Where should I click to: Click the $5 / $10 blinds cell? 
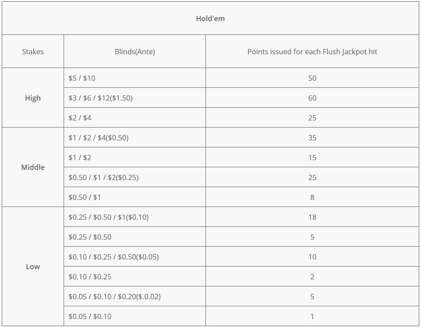point(134,78)
